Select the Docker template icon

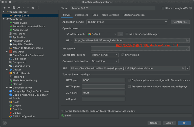pyautogui.click(x=11, y=70)
